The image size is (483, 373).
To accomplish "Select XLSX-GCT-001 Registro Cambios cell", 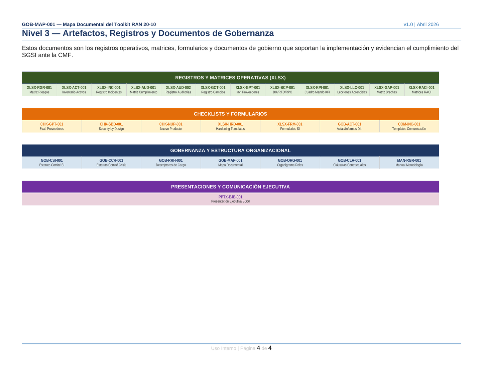I will point(213,90).
